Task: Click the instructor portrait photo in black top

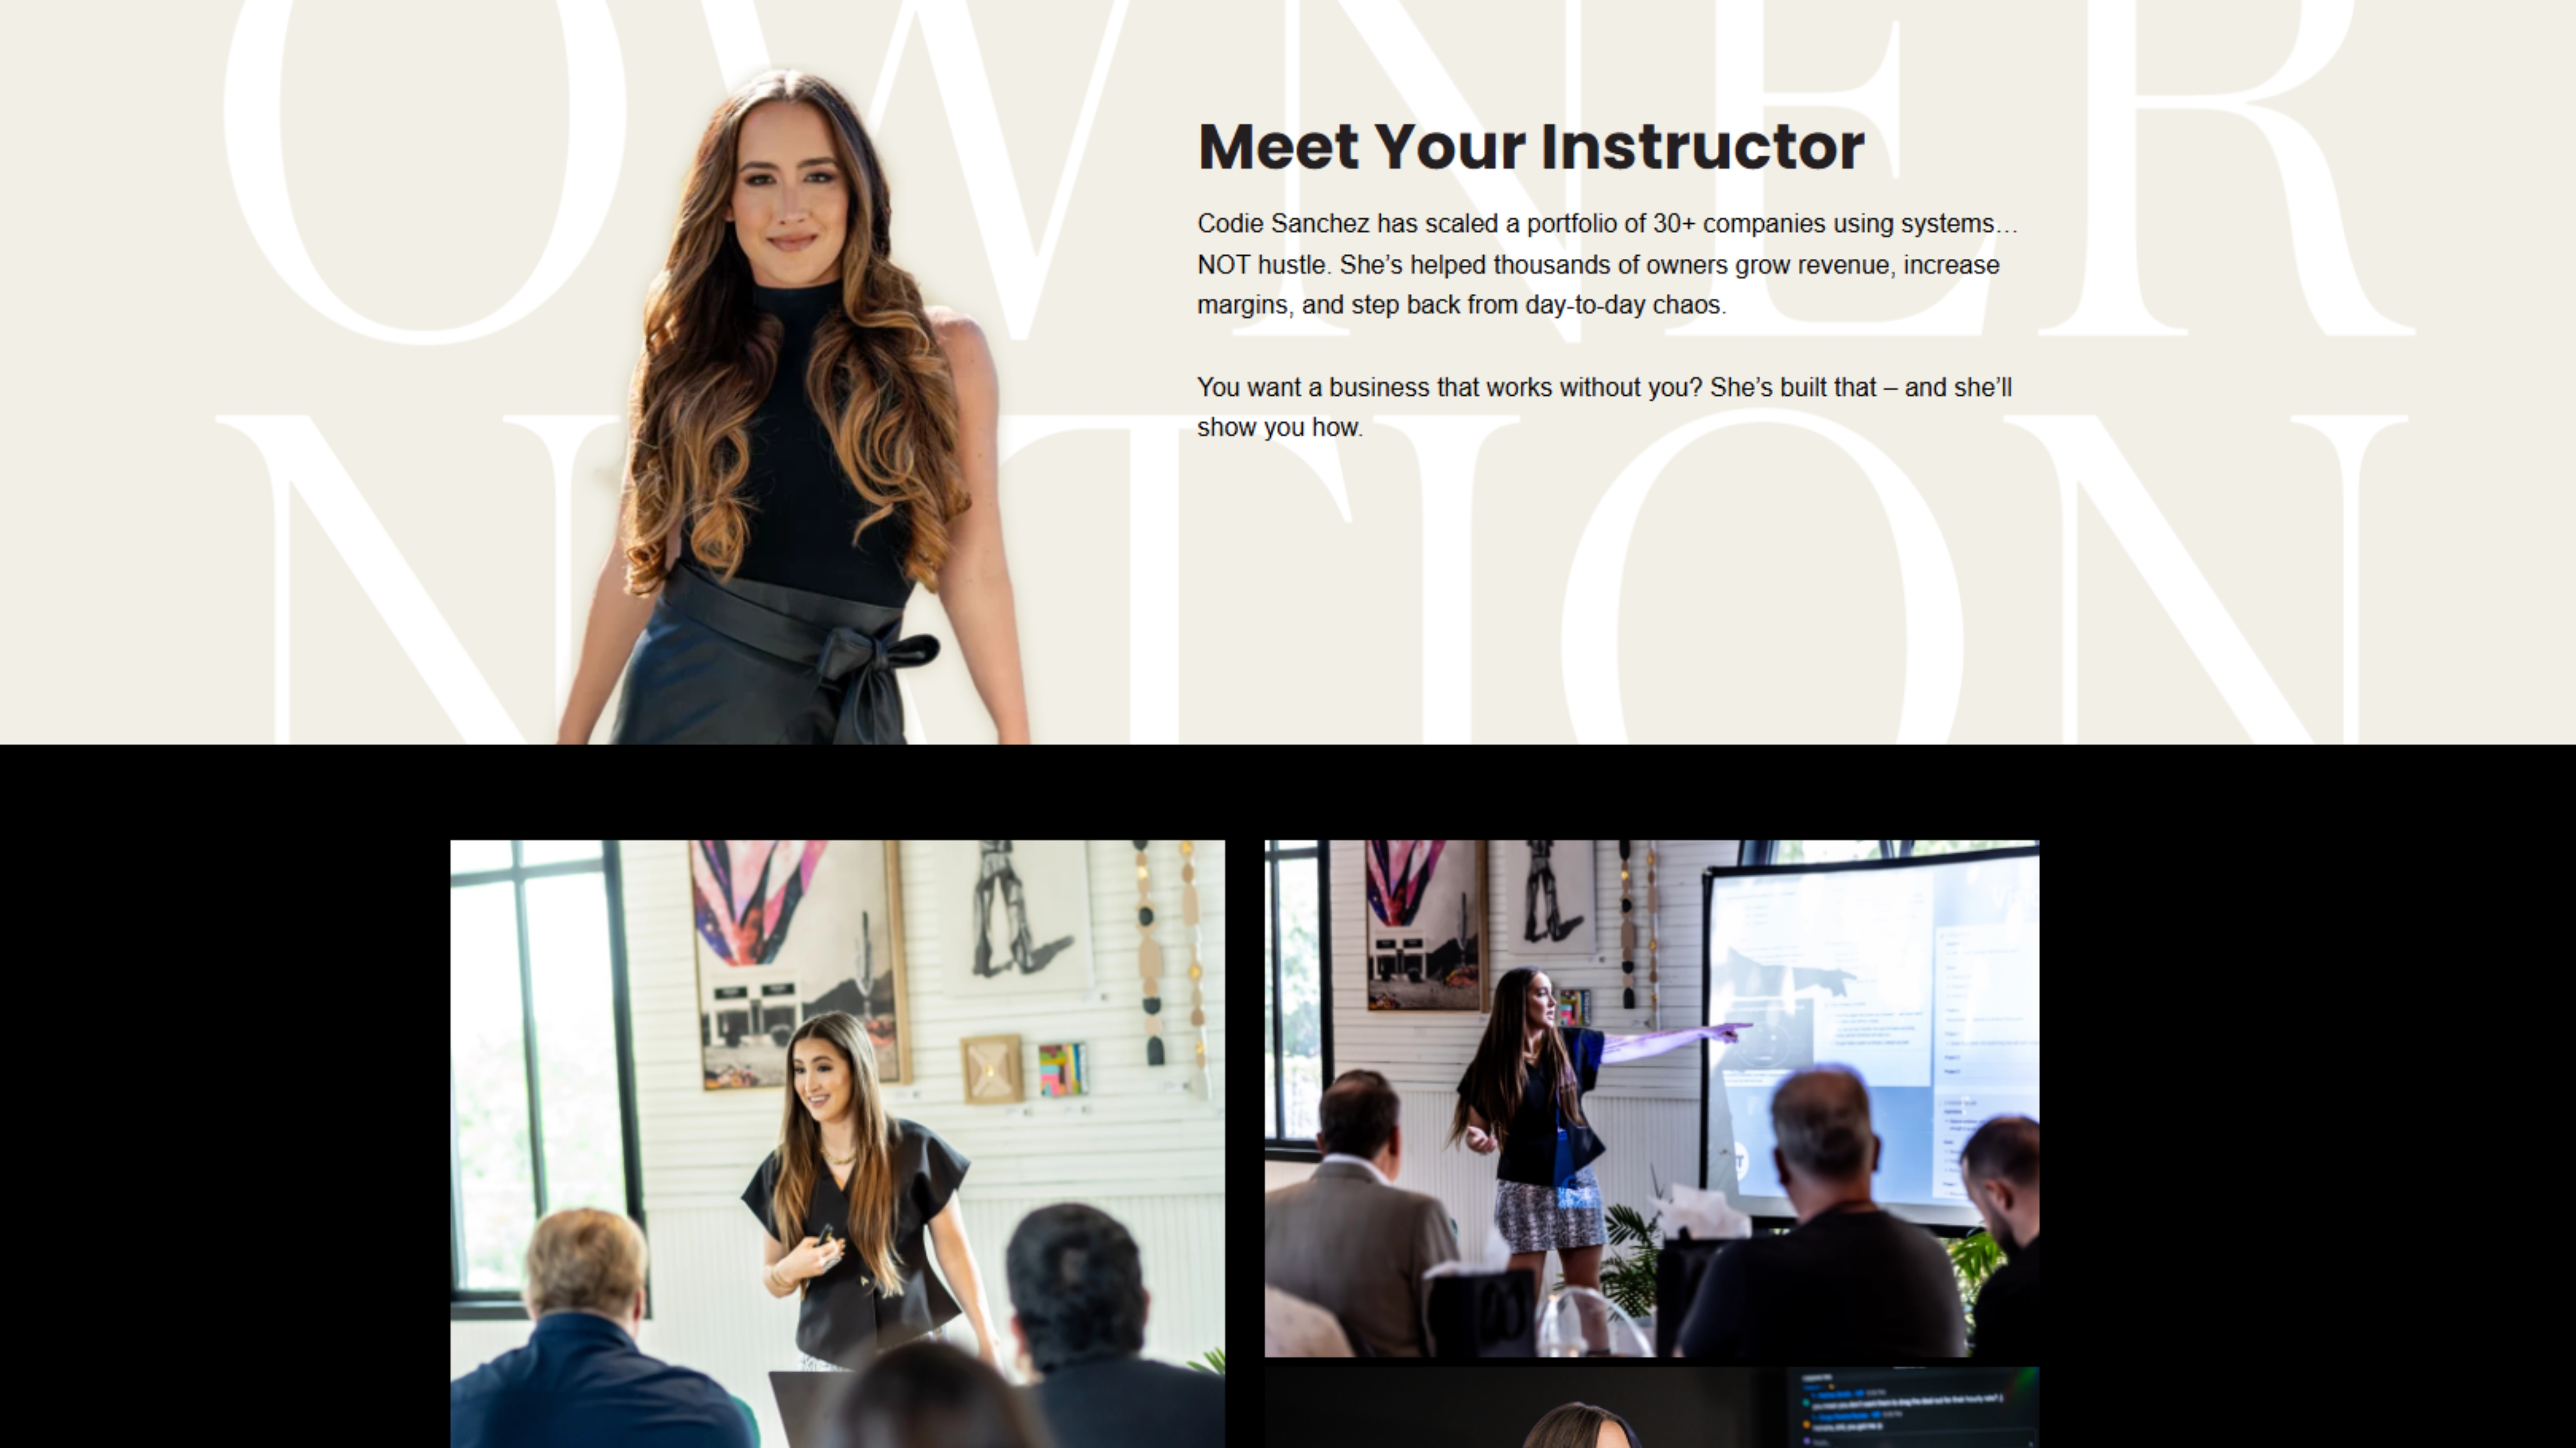Action: click(792, 405)
